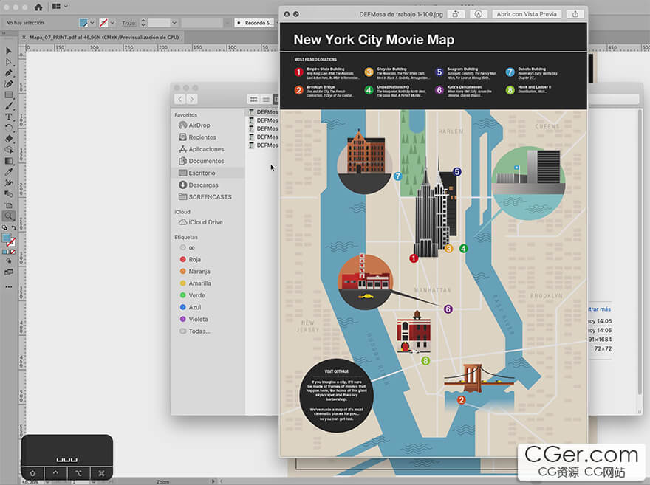The image size is (650, 485).
Task: Select the first DEFMes file in Finder
Action: pos(263,111)
